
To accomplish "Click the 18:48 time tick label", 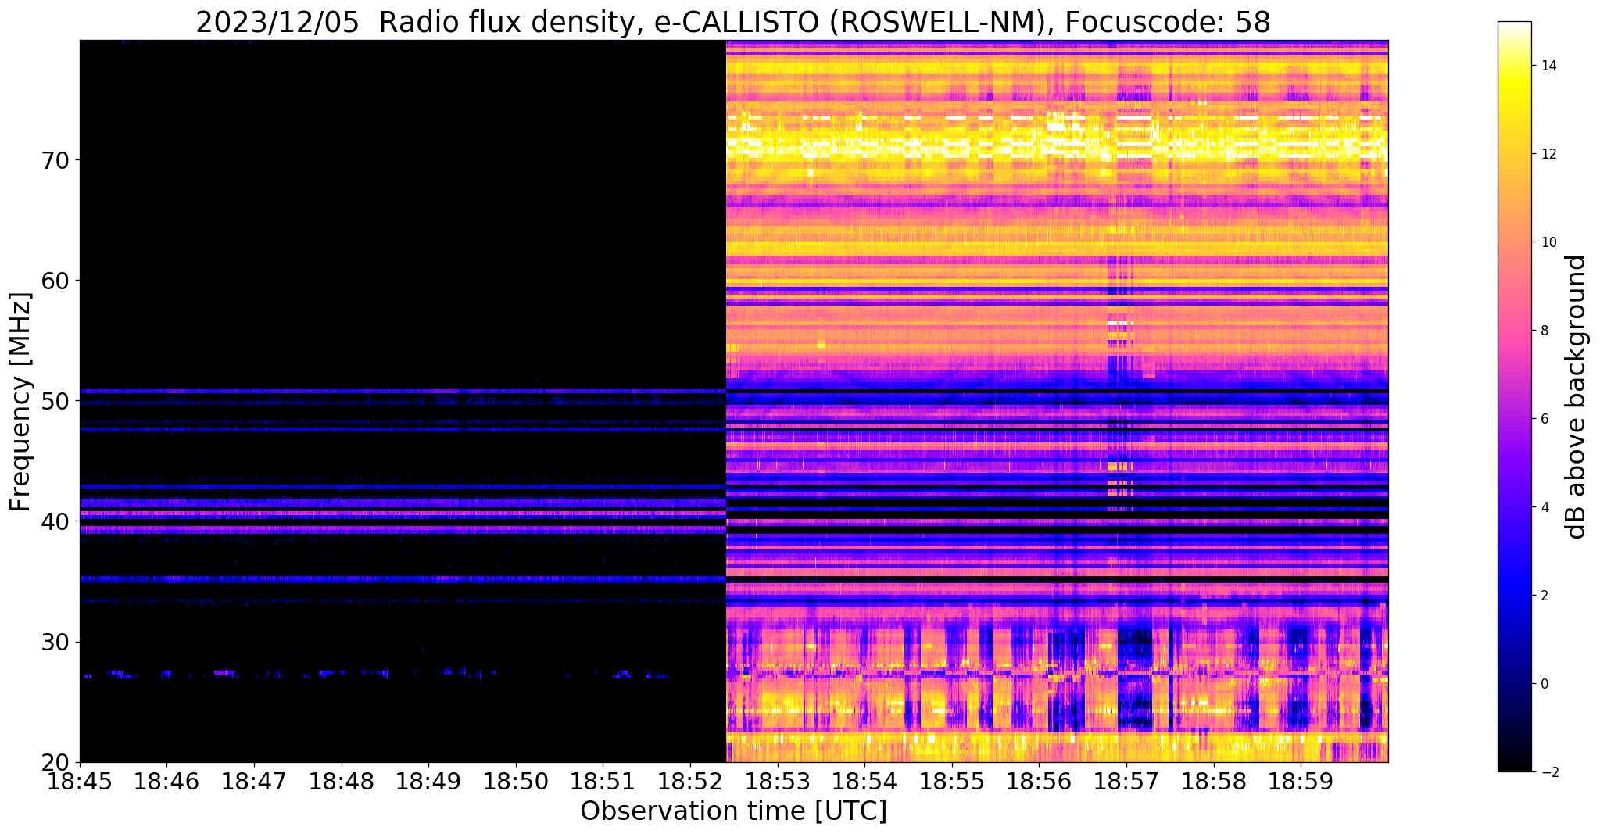I will pos(341,782).
